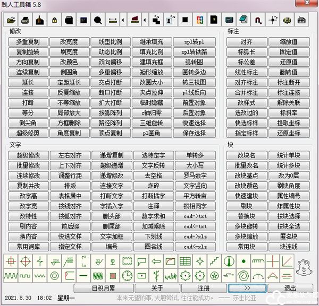Click the gear icon in the toolbar
Image resolution: width=319 pixels, height=306 pixels.
pyautogui.click(x=287, y=20)
